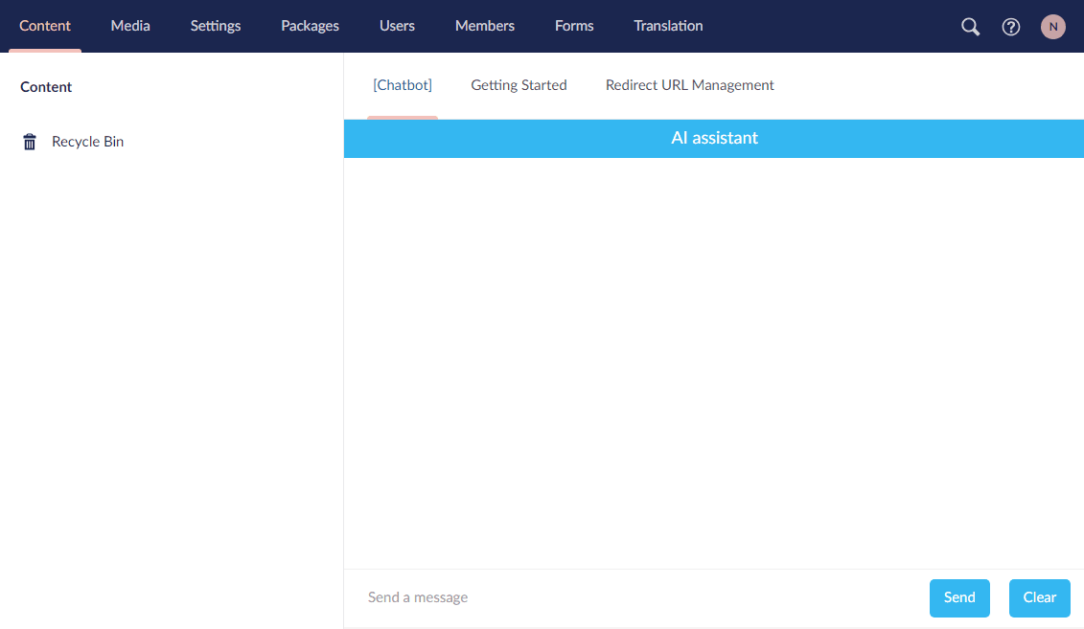The height and width of the screenshot is (629, 1084).
Task: Open Recycle Bin in the content tree
Action: (x=87, y=141)
